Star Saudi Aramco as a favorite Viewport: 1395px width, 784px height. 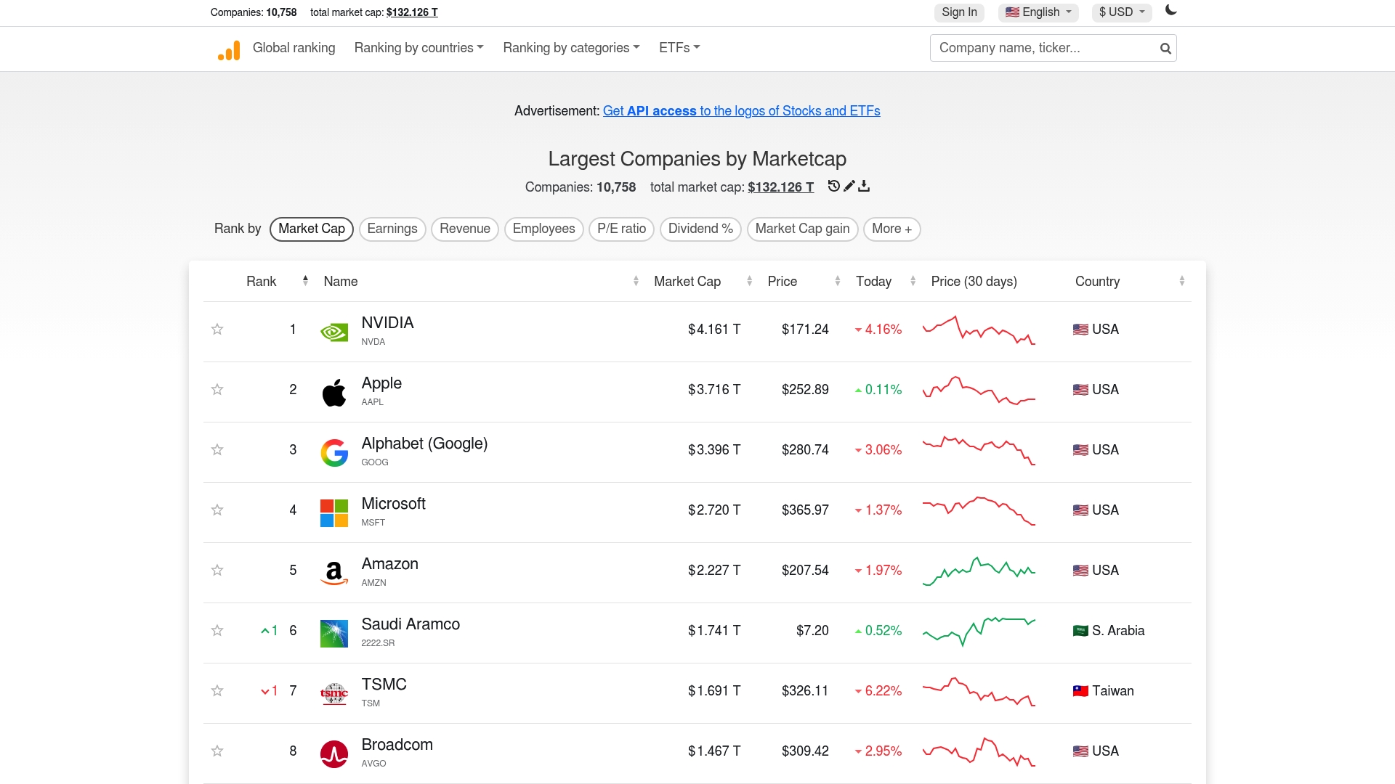point(217,631)
